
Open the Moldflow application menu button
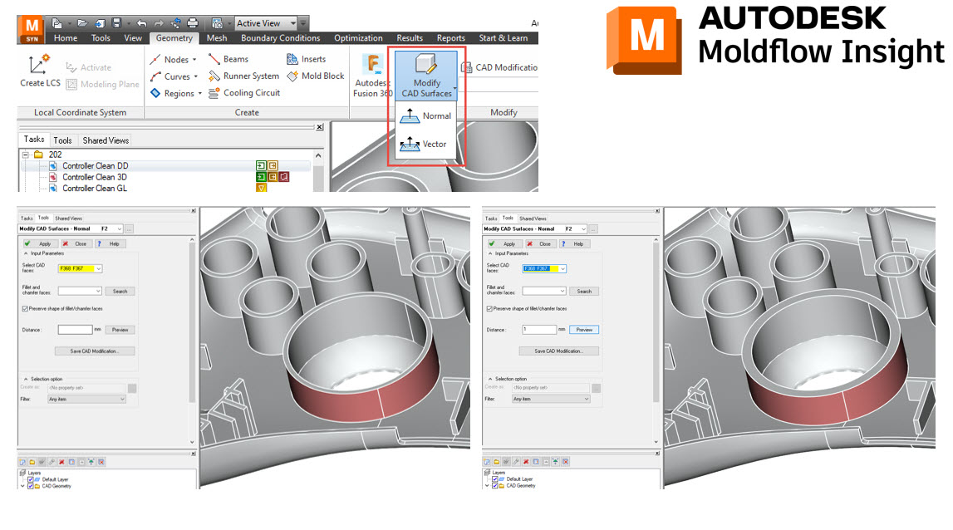click(x=32, y=29)
